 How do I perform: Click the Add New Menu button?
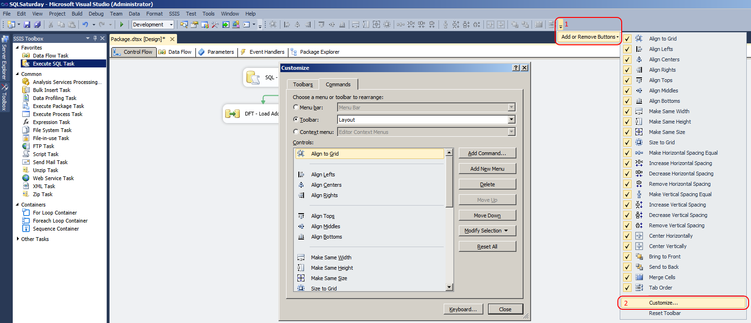487,169
